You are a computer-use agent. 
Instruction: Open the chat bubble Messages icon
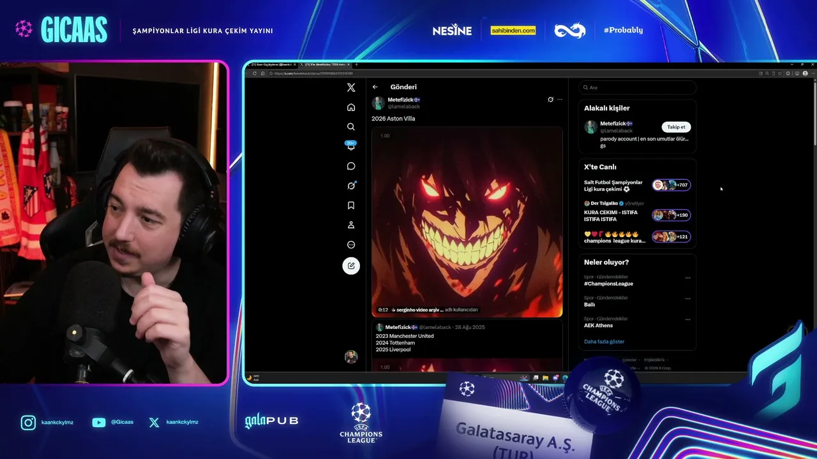(x=351, y=166)
